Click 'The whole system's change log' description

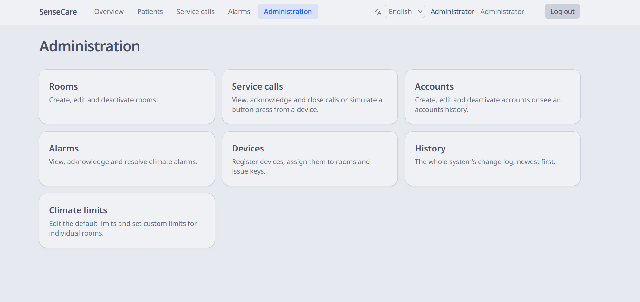pos(485,162)
